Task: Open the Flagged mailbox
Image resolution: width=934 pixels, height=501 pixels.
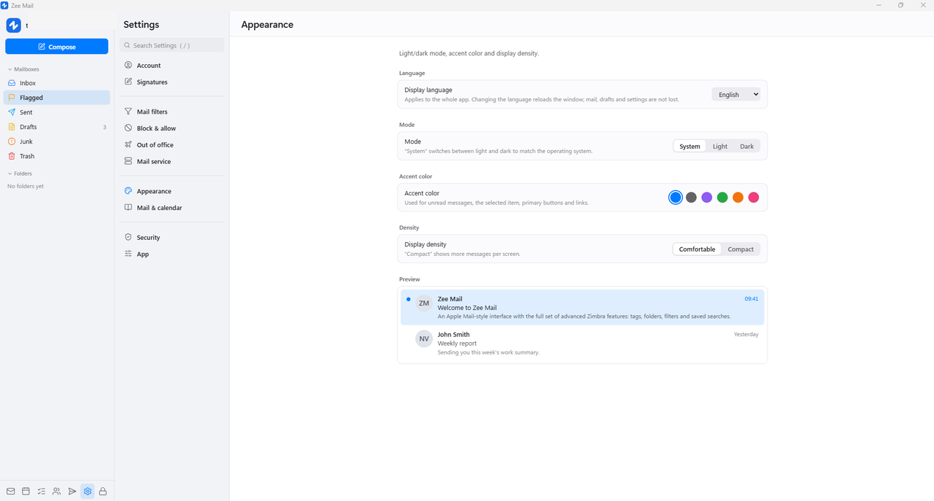Action: click(x=57, y=98)
